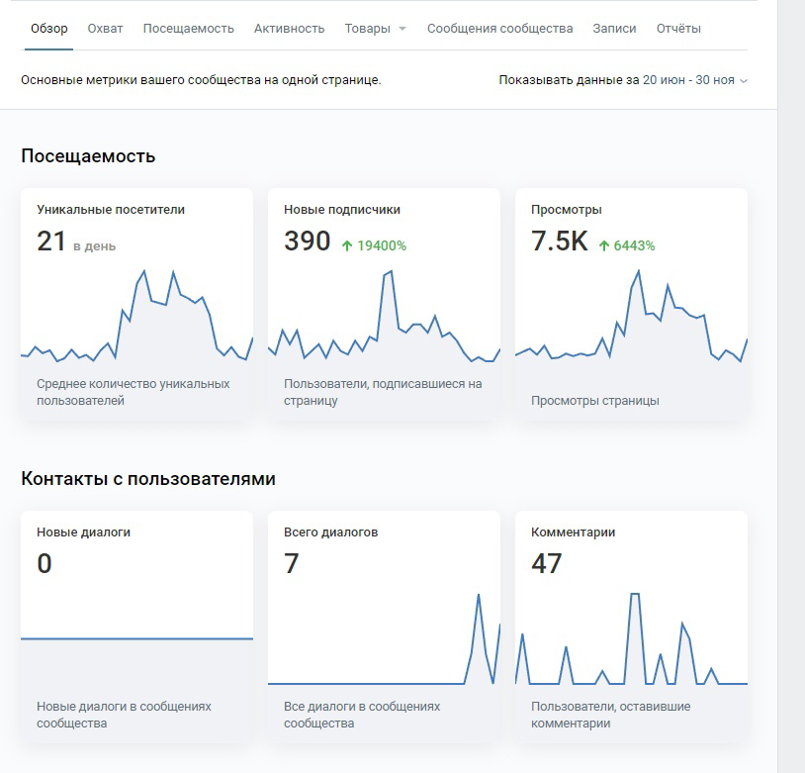Open the Активность tab
The height and width of the screenshot is (773, 805).
coord(289,29)
